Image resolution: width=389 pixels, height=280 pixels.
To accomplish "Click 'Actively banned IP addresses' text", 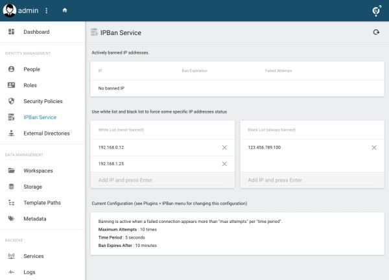I will click(x=121, y=52).
